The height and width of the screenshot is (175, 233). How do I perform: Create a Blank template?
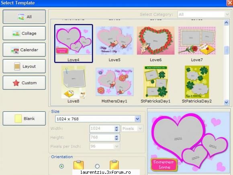[x=24, y=118]
